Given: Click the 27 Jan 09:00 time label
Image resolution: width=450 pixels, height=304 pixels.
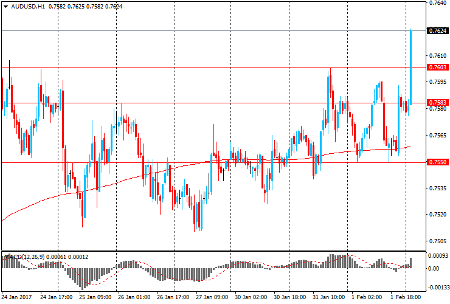Looking at the screenshot, I should 212,298.
